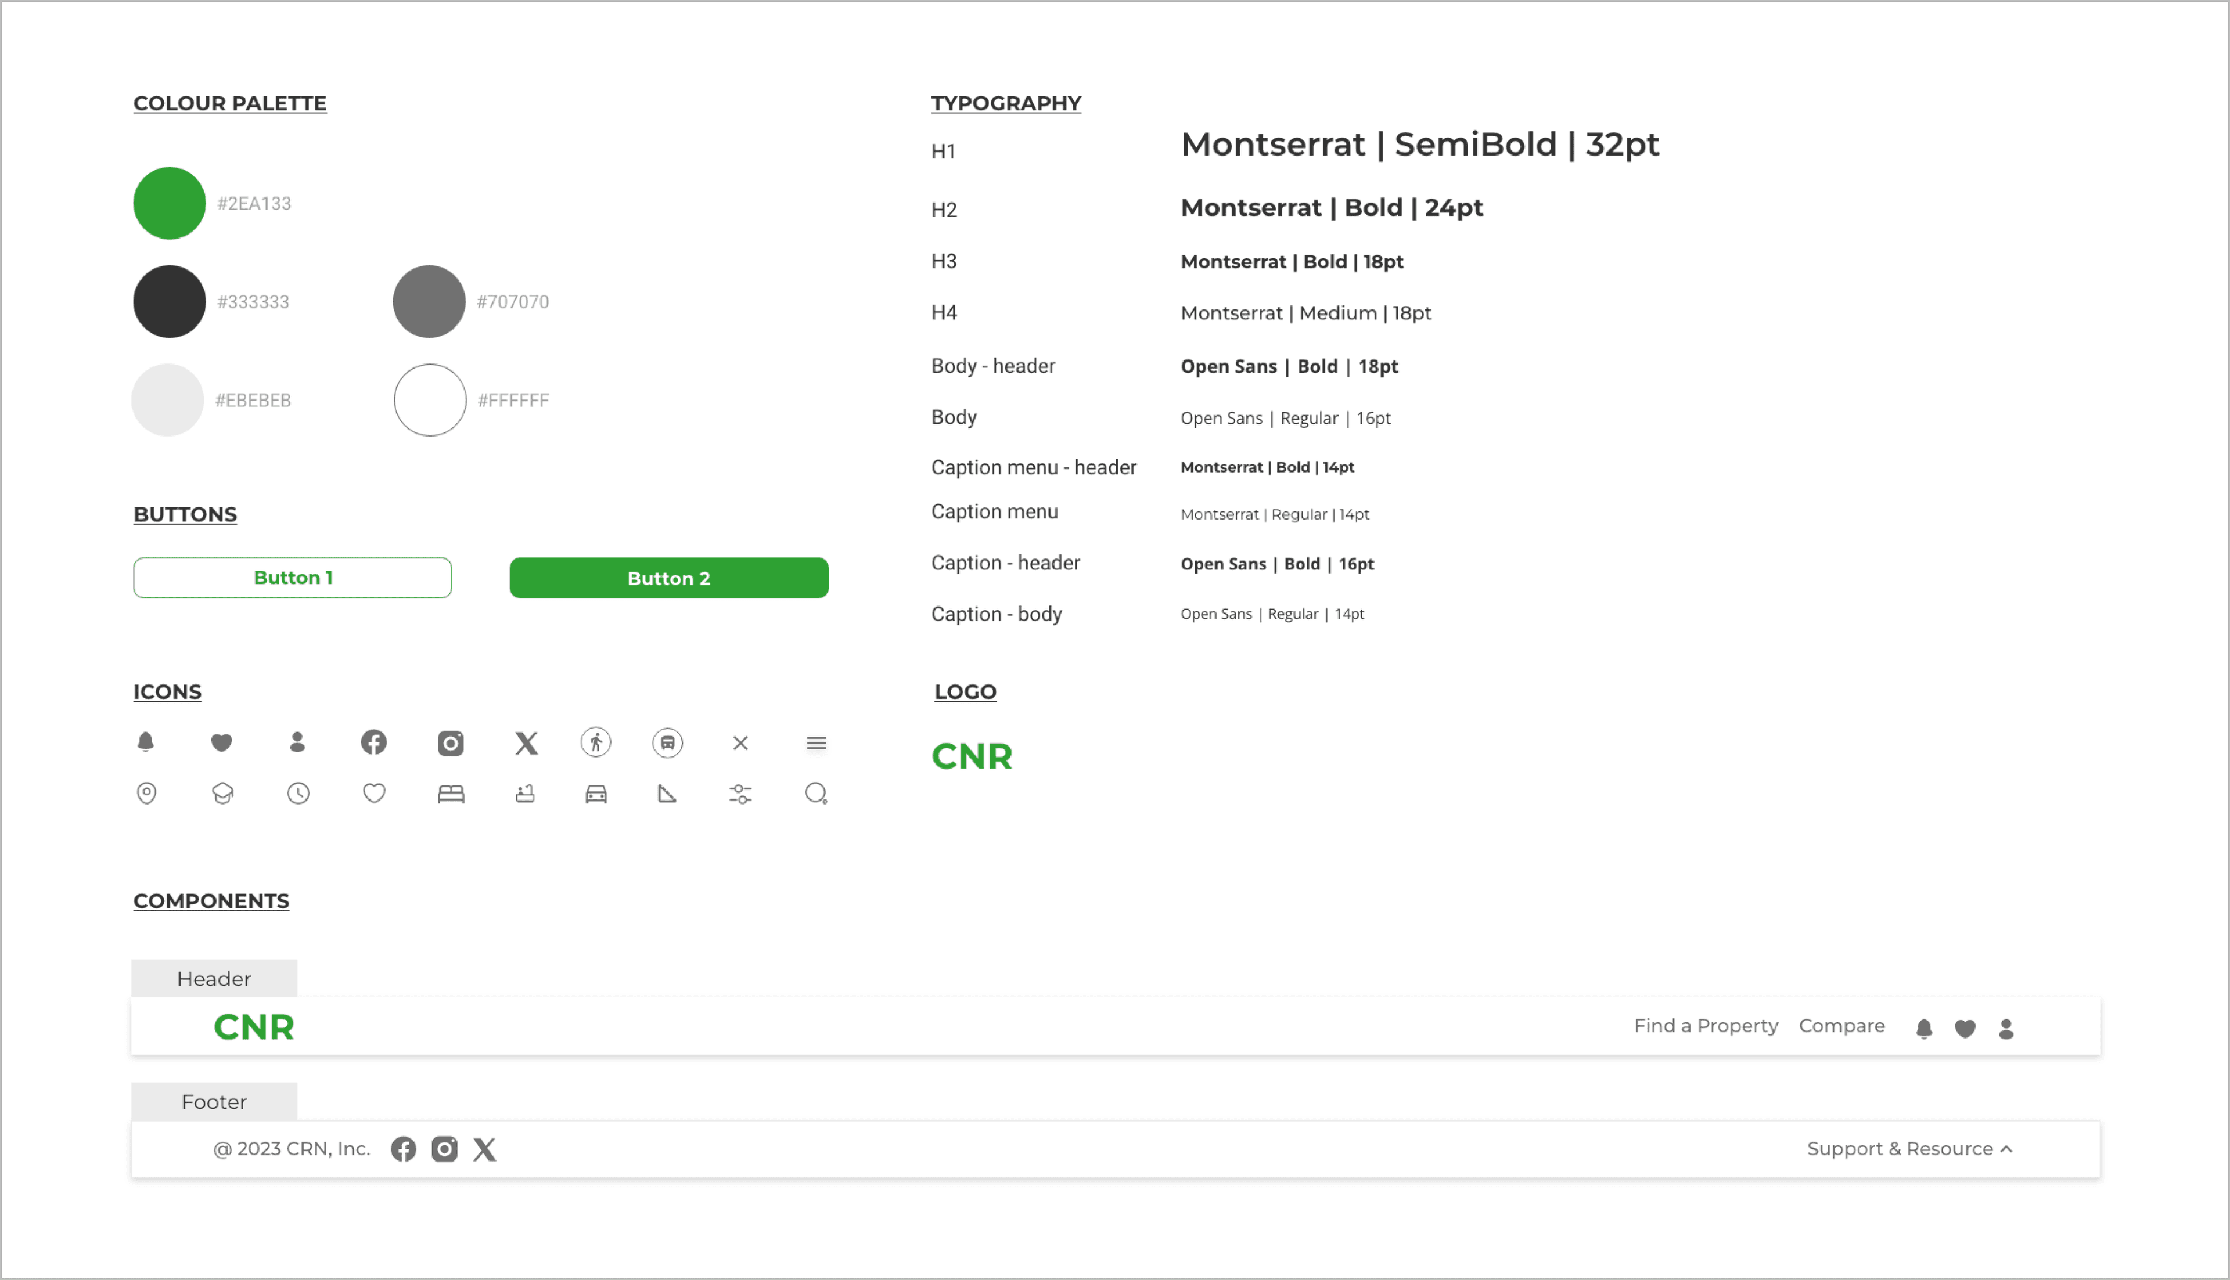Image resolution: width=2230 pixels, height=1280 pixels.
Task: Click the car parking icon
Action: point(596,795)
